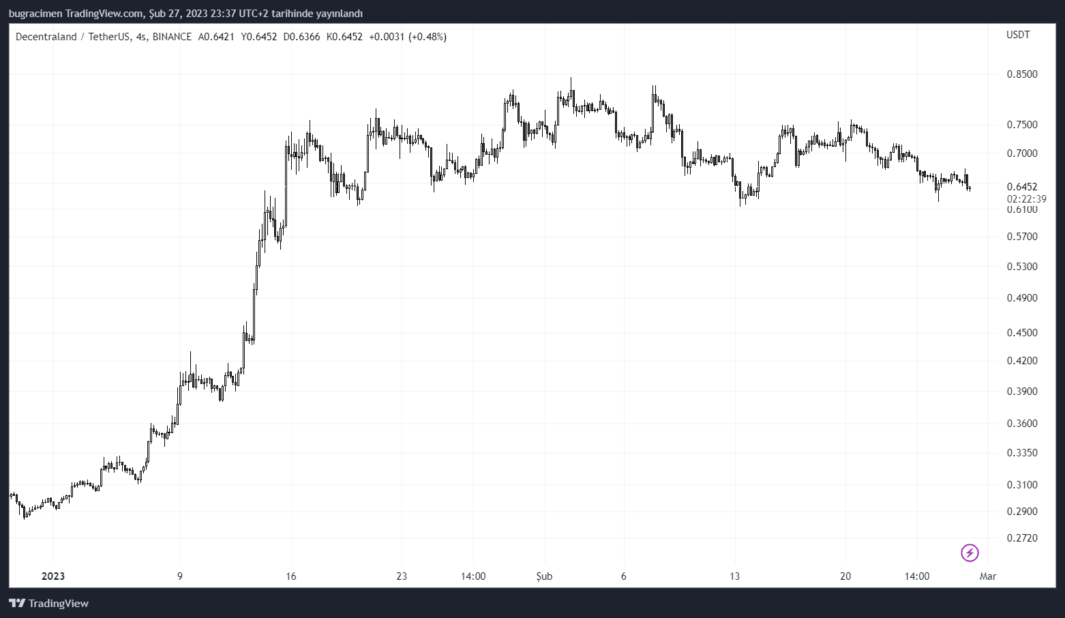Click the 0.8500 price axis label

point(1022,74)
